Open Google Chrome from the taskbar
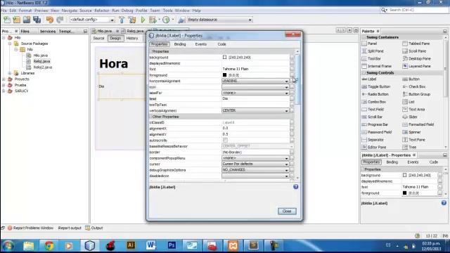Screen dimensions: 450x253 [x=49, y=245]
